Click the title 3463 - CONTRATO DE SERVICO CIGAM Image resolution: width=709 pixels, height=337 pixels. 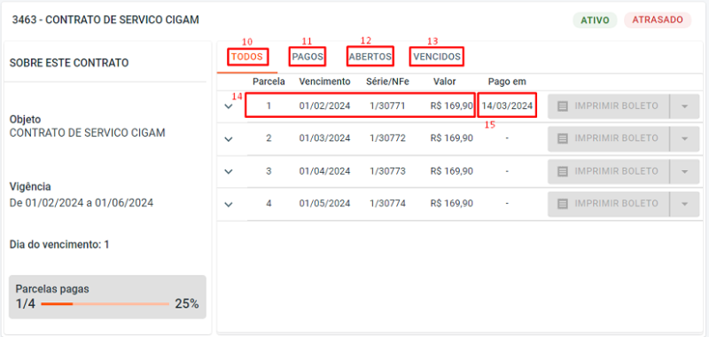[105, 20]
